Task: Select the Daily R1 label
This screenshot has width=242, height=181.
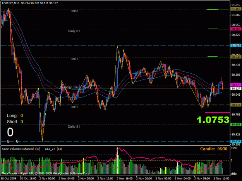Action: [74, 31]
